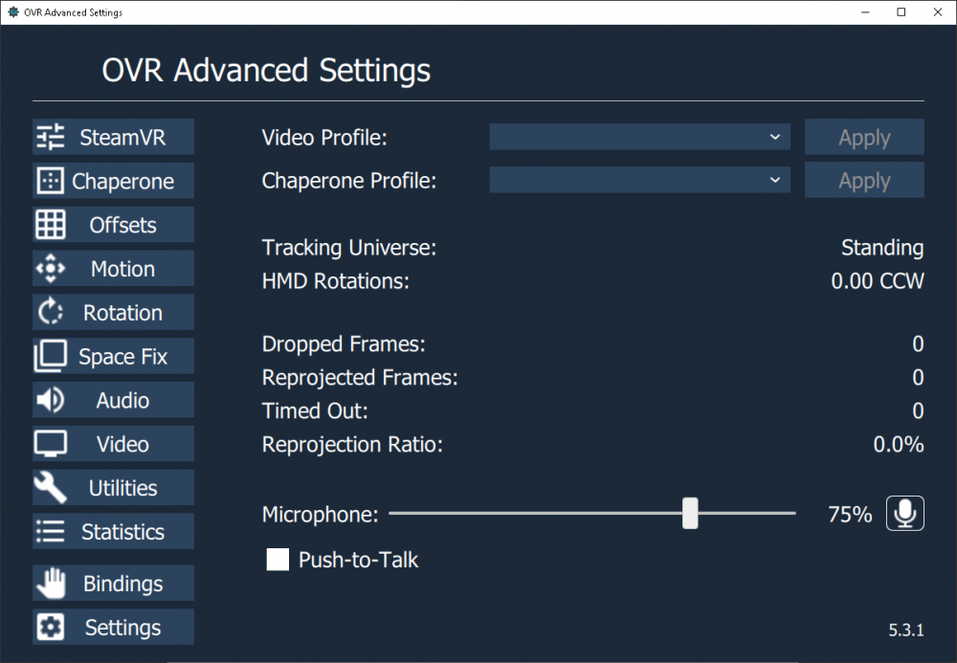The image size is (957, 663).
Task: Apply the selected Video Profile
Action: coord(864,137)
